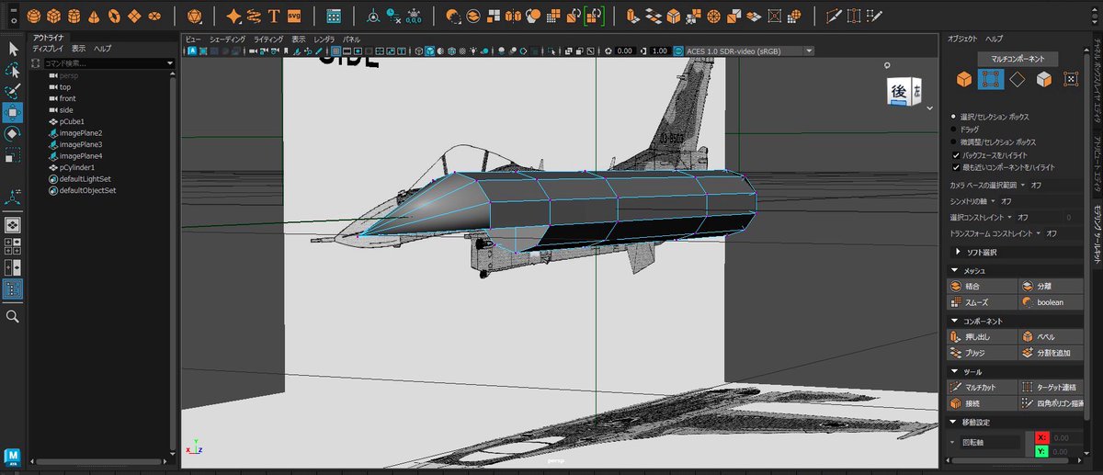This screenshot has height=475, width=1103.
Task: Activate the Move tool in the toolbox
Action: point(13,113)
